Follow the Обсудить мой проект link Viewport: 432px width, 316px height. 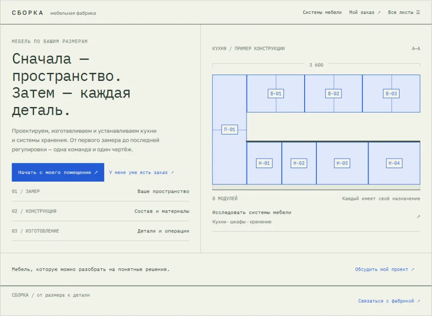coord(385,270)
